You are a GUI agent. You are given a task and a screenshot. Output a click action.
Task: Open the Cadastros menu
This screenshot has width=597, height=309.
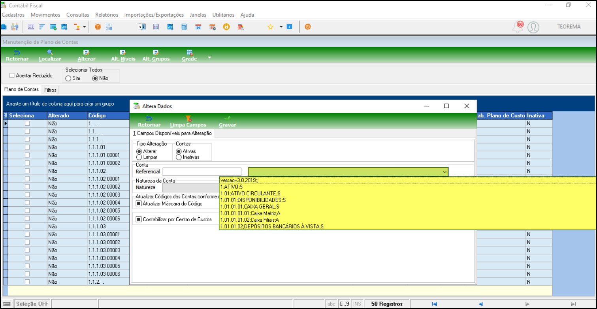coord(13,15)
